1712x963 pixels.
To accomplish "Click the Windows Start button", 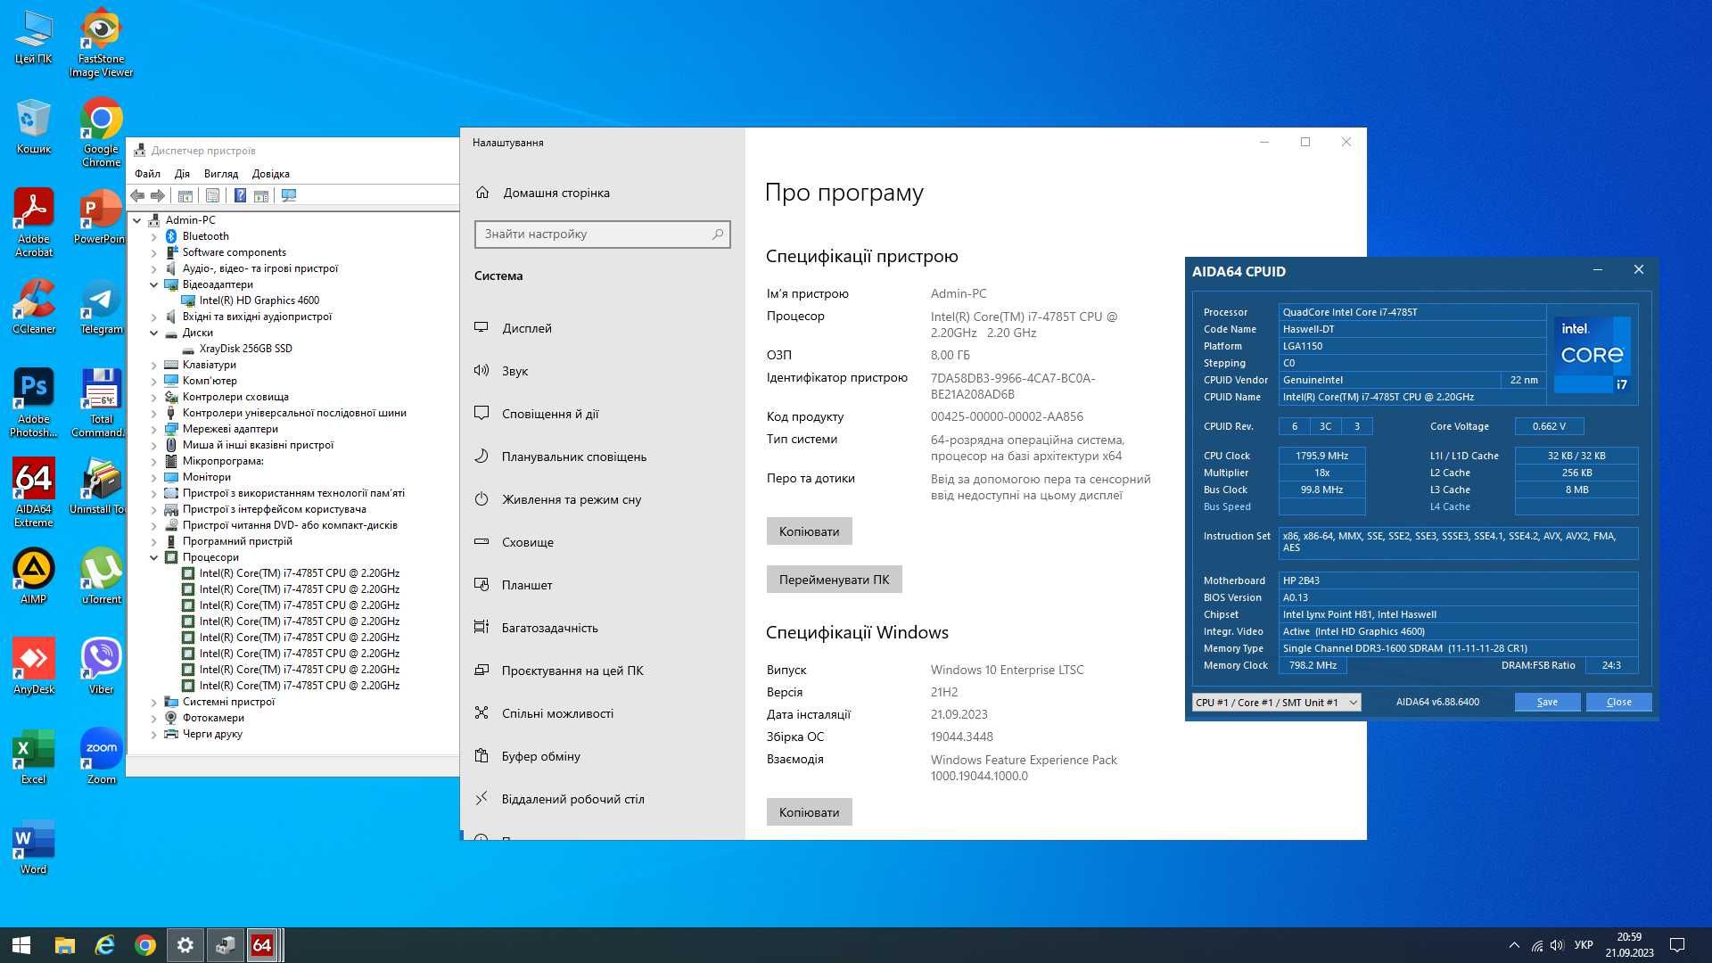I will [x=21, y=945].
